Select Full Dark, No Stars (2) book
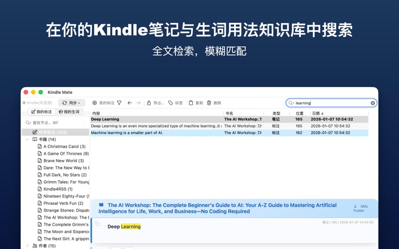This screenshot has width=399, height=249. [65, 175]
